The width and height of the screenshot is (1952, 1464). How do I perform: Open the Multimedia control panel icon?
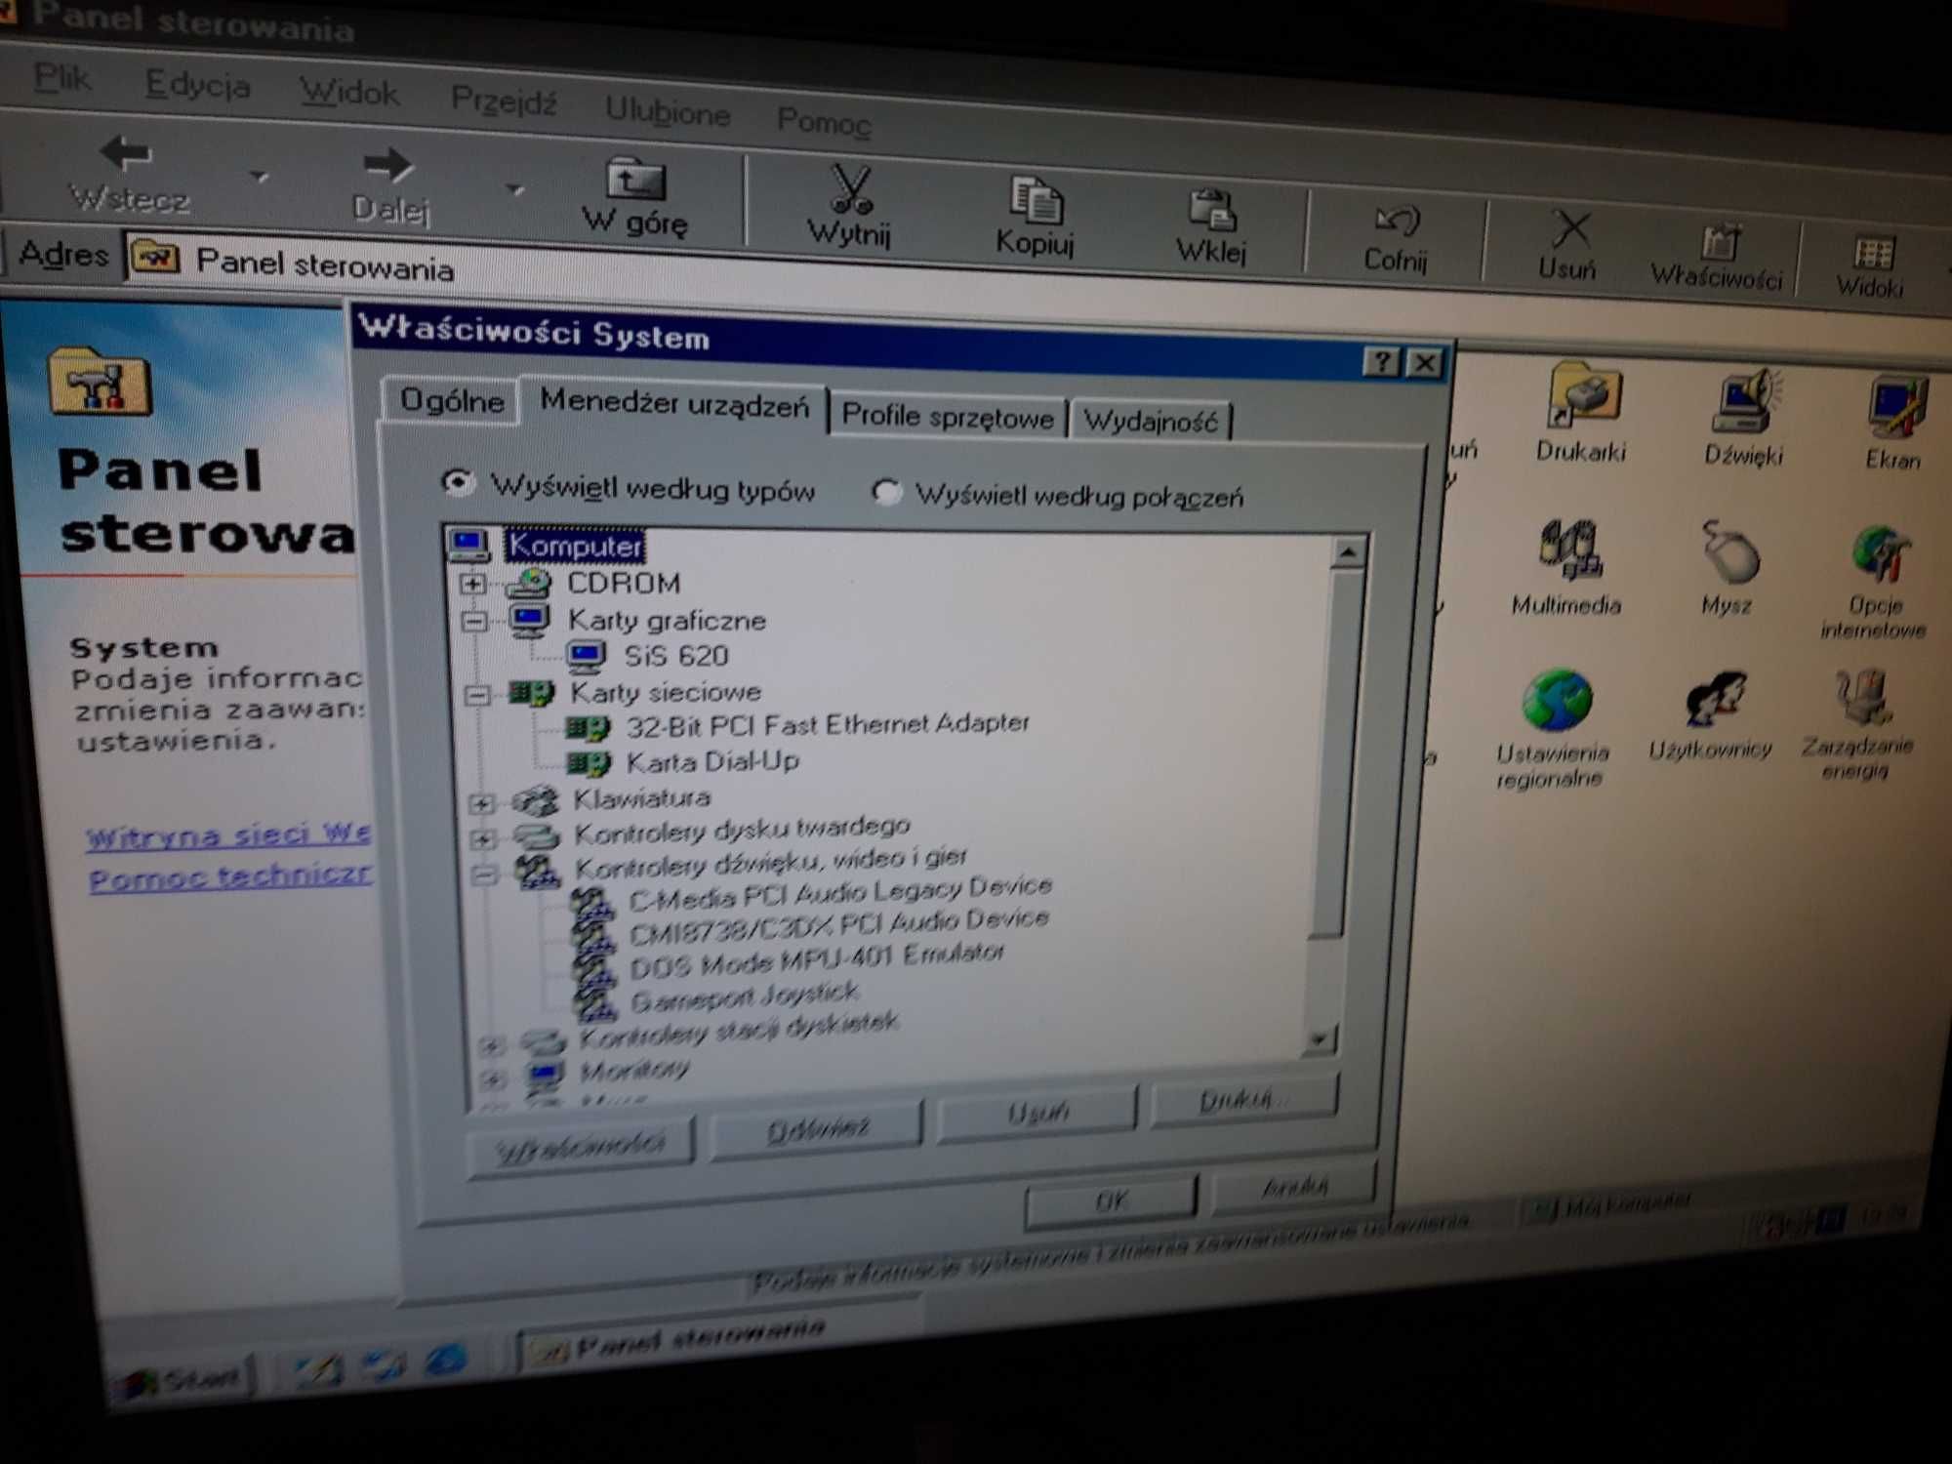tap(1570, 550)
